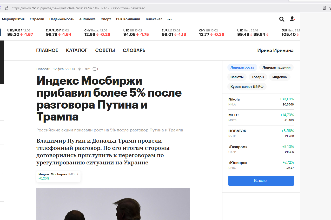
Task: Open Мероприятия in top navigation
Action: pyautogui.click(x=13, y=19)
